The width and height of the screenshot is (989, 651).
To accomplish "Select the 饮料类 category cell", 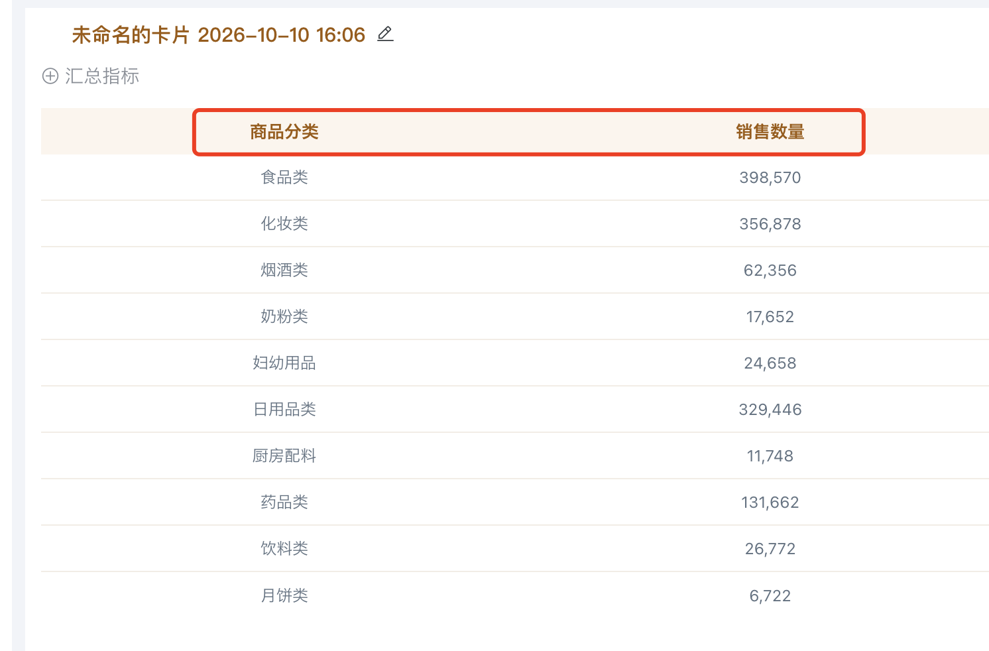I will point(284,549).
